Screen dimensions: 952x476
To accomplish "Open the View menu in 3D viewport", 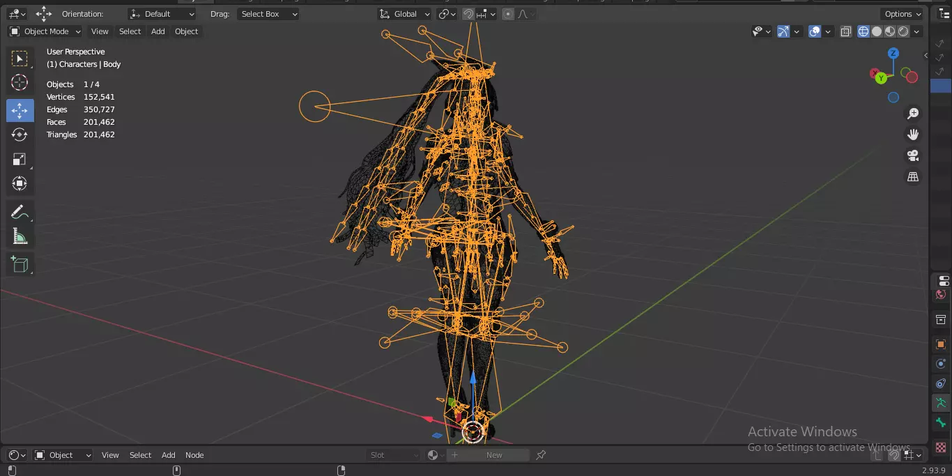I will pyautogui.click(x=100, y=31).
